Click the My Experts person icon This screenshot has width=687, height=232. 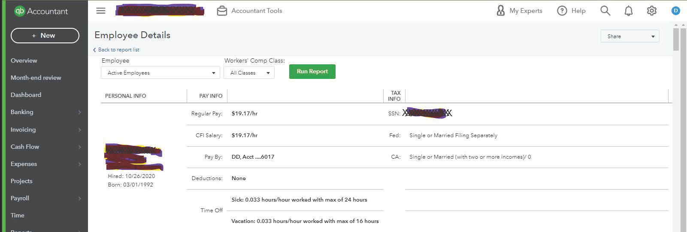point(500,11)
